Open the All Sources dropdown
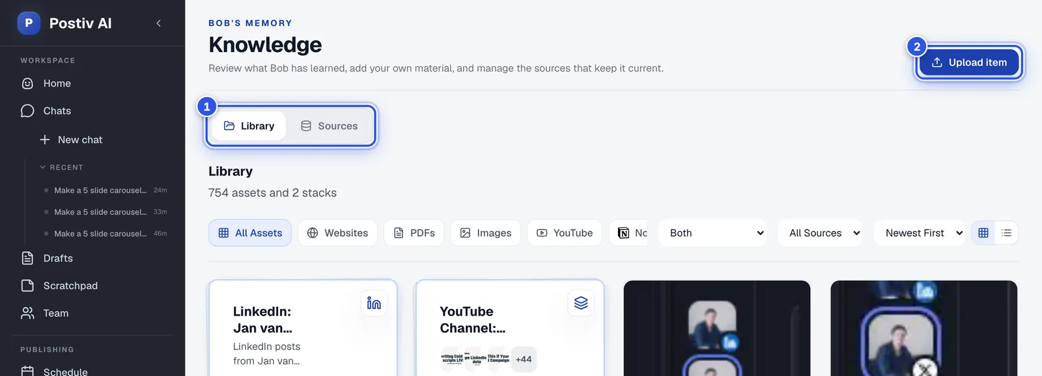1042x376 pixels. click(821, 233)
